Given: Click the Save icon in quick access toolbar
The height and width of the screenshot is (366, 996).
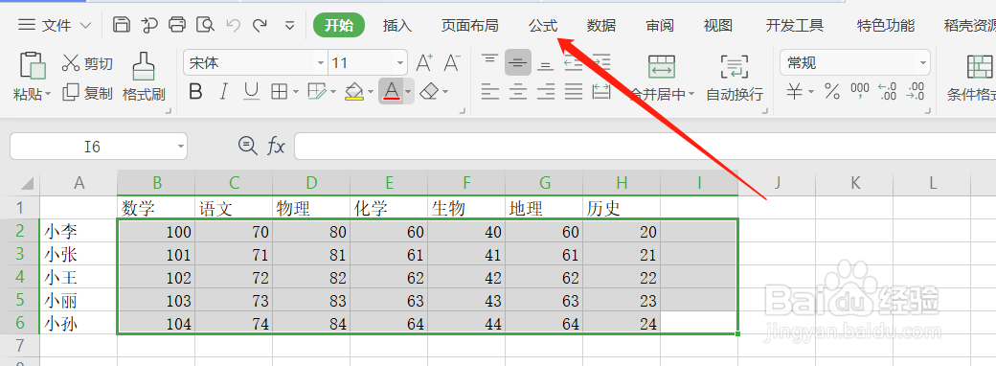Looking at the screenshot, I should (x=122, y=25).
